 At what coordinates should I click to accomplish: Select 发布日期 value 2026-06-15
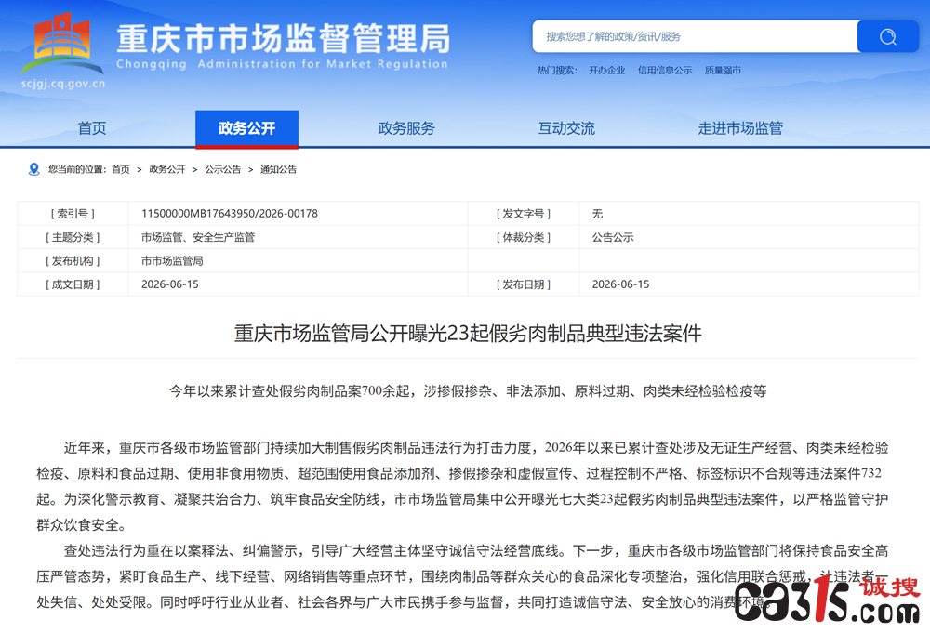(620, 284)
